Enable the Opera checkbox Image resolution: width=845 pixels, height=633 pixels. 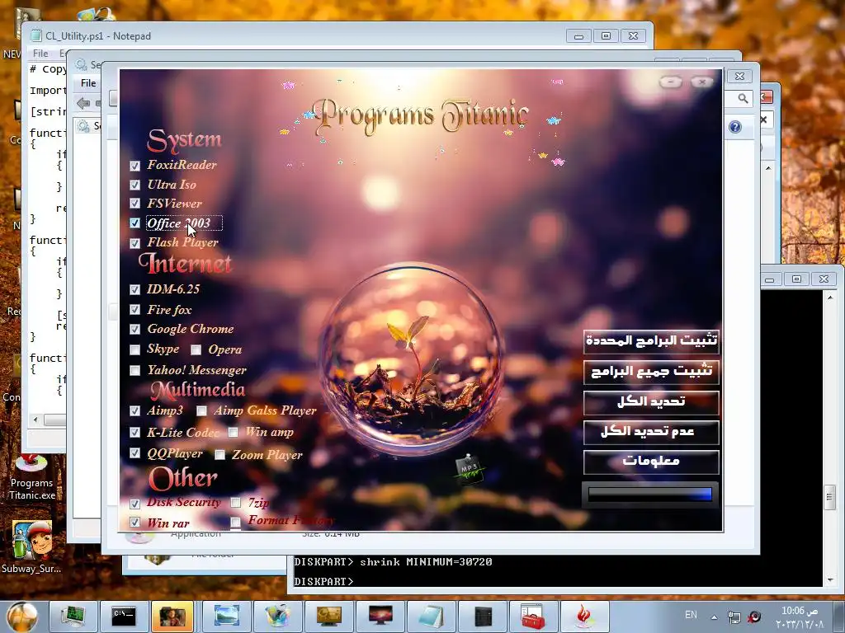pyautogui.click(x=196, y=349)
